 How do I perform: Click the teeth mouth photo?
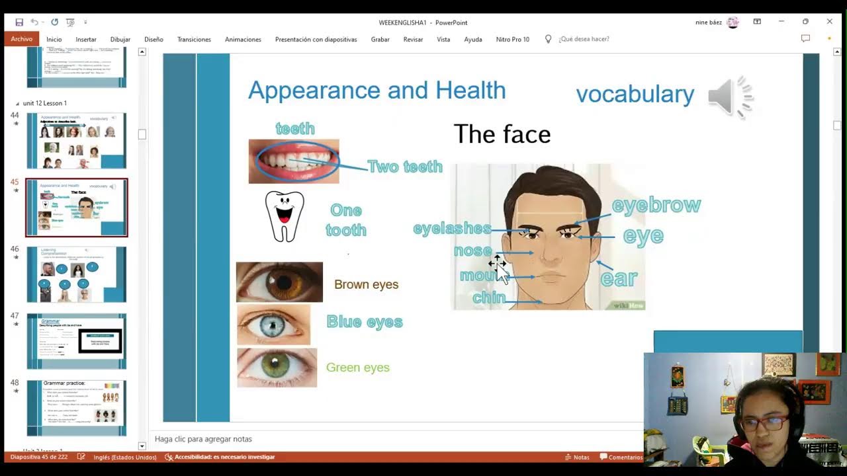point(294,161)
